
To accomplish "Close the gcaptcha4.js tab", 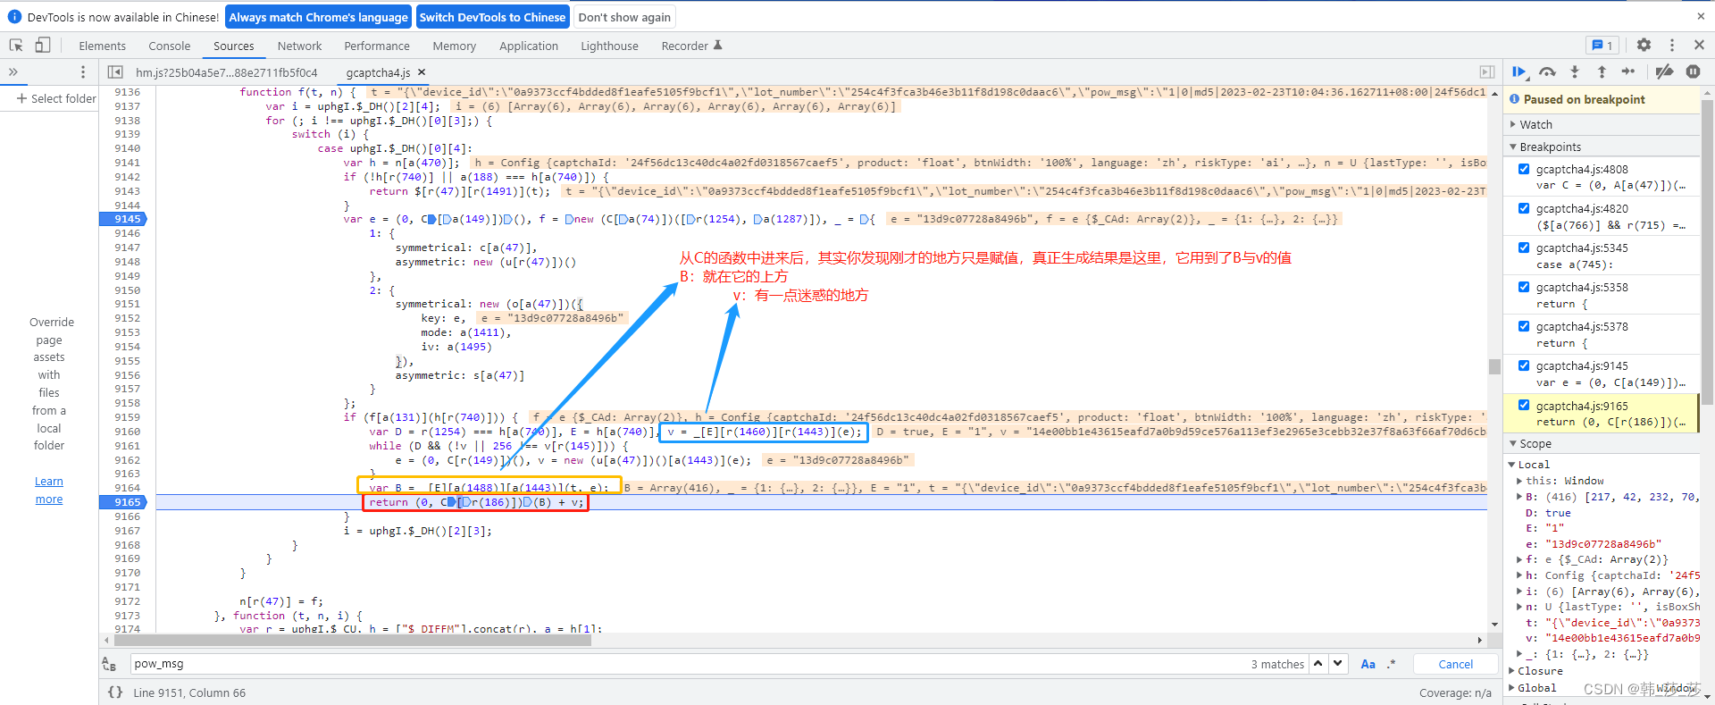I will 422,72.
